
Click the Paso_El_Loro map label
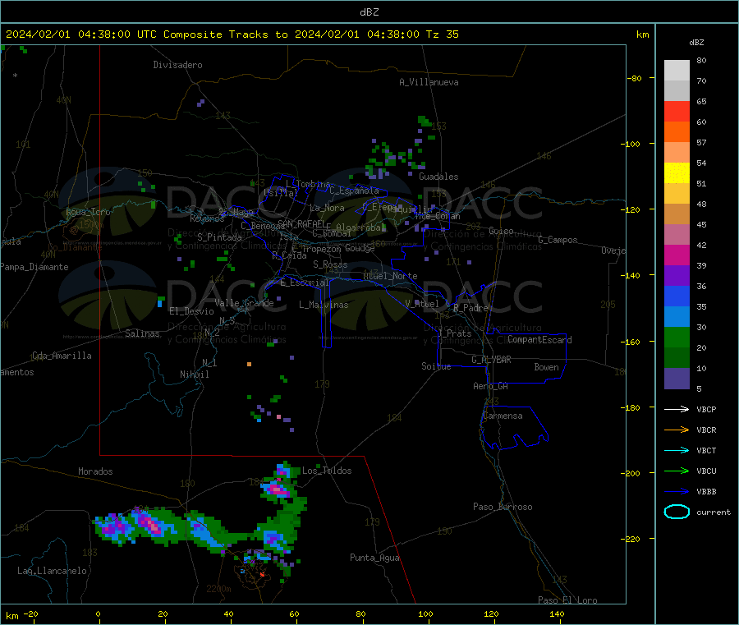pyautogui.click(x=568, y=600)
